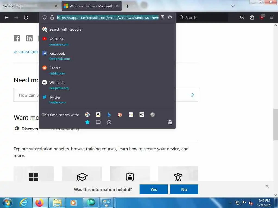
Task: Select Search with Google suggestion
Action: pos(107,29)
